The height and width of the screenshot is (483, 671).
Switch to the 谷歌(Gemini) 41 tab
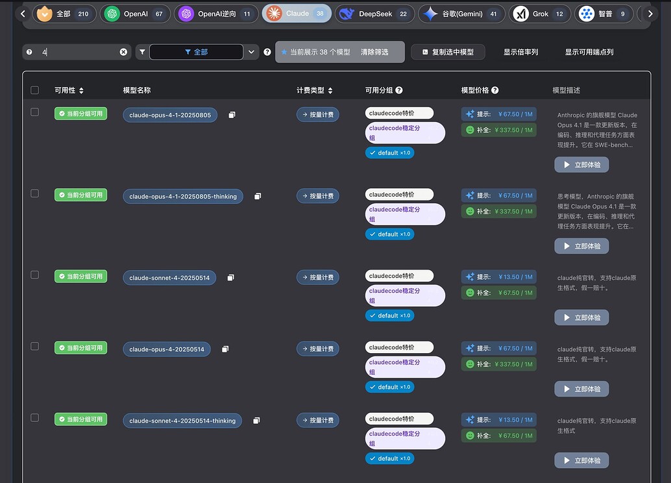click(x=462, y=14)
